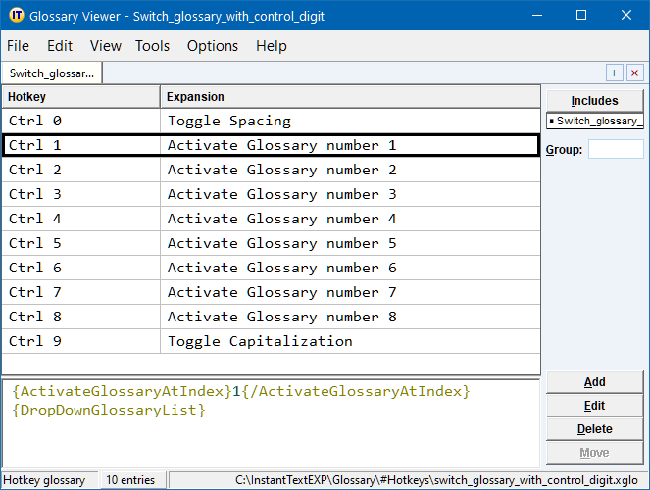Viewport: 650px width, 490px height.
Task: Select the Switch_glossar... tab
Action: [52, 73]
